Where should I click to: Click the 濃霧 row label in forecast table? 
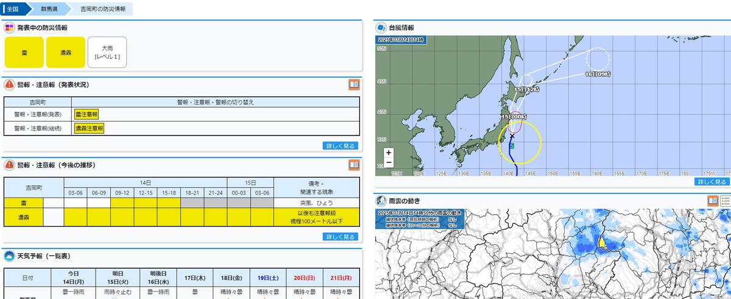pyautogui.click(x=24, y=216)
